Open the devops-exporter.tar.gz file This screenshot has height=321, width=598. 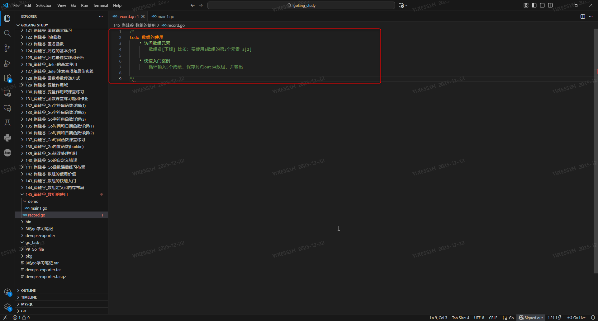[x=62, y=277]
